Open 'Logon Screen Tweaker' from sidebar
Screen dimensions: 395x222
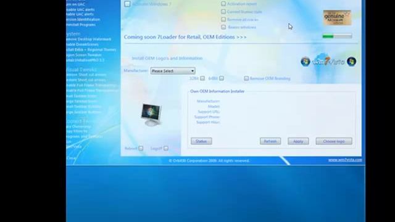pyautogui.click(x=84, y=55)
